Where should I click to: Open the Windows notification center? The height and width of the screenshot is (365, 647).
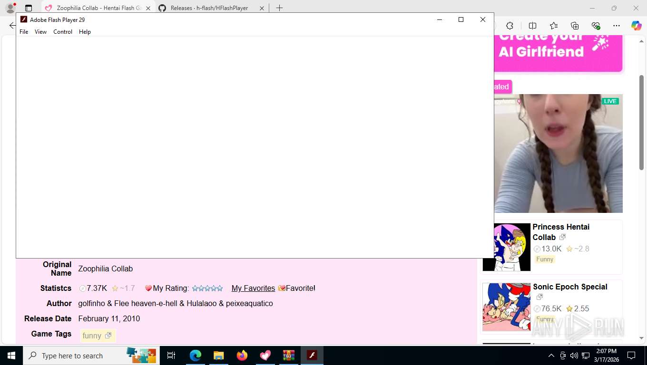click(631, 355)
